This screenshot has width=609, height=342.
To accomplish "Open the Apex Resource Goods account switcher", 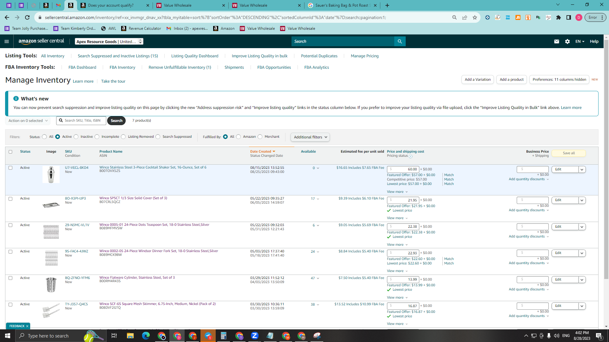I will pyautogui.click(x=109, y=41).
